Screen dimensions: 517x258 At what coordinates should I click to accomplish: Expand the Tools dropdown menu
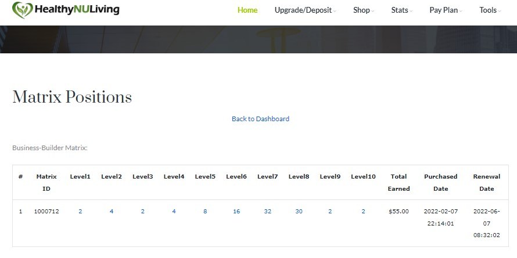click(x=490, y=10)
